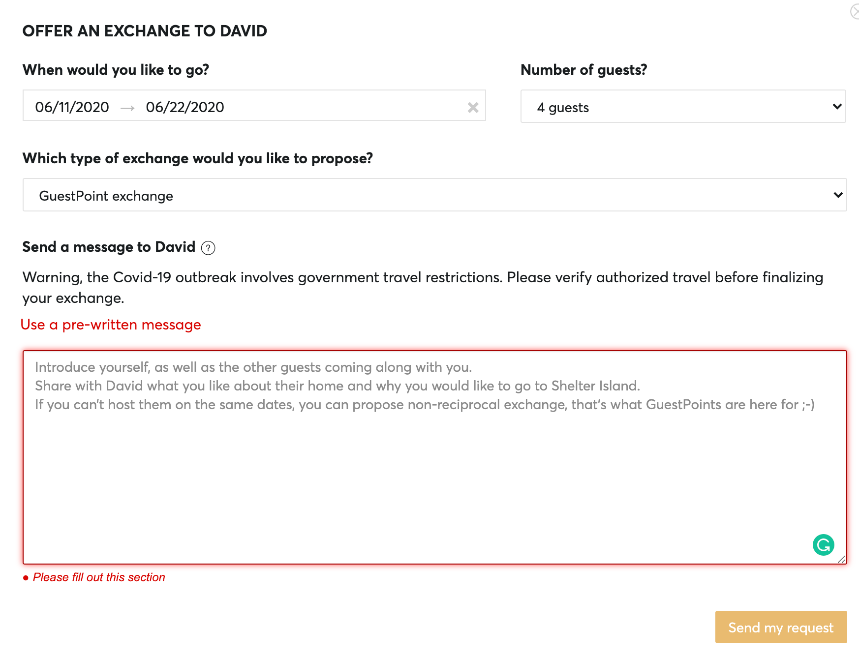Click the Which type of exchange label
The image size is (859, 657).
point(198,158)
